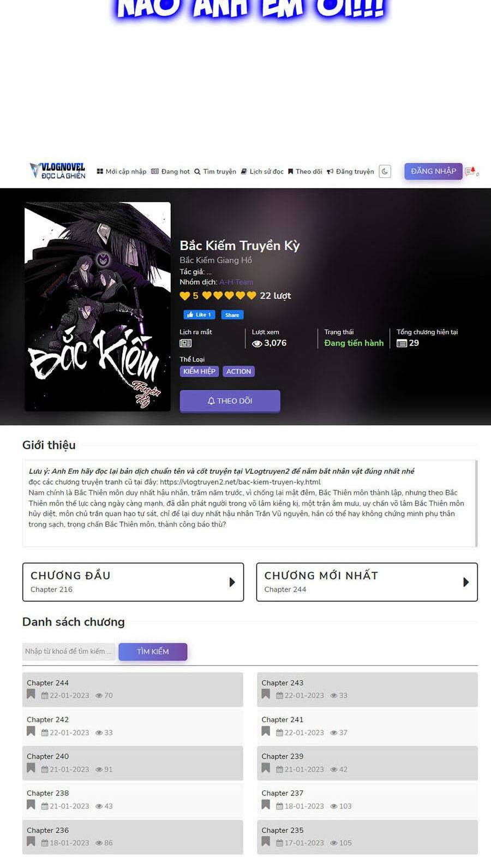
Task: Bookmark Chapter 240 with its flag icon
Action: [x=31, y=768]
